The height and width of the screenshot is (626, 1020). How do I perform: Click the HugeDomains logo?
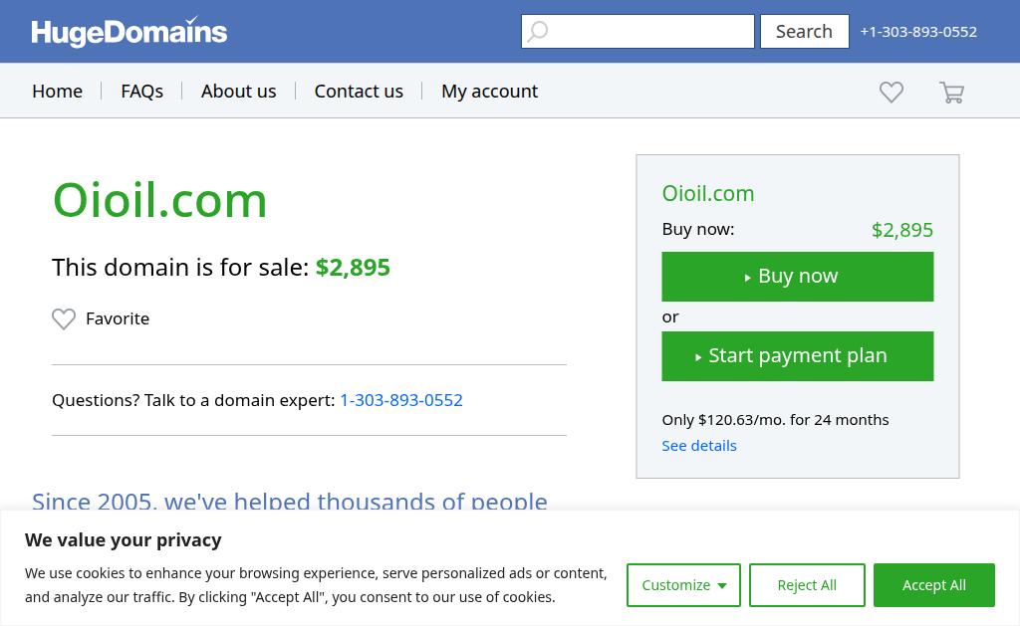[x=129, y=32]
